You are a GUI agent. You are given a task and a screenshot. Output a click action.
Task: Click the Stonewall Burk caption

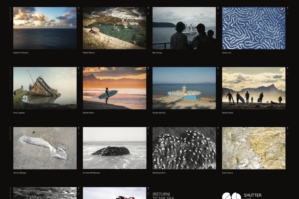coord(159,173)
